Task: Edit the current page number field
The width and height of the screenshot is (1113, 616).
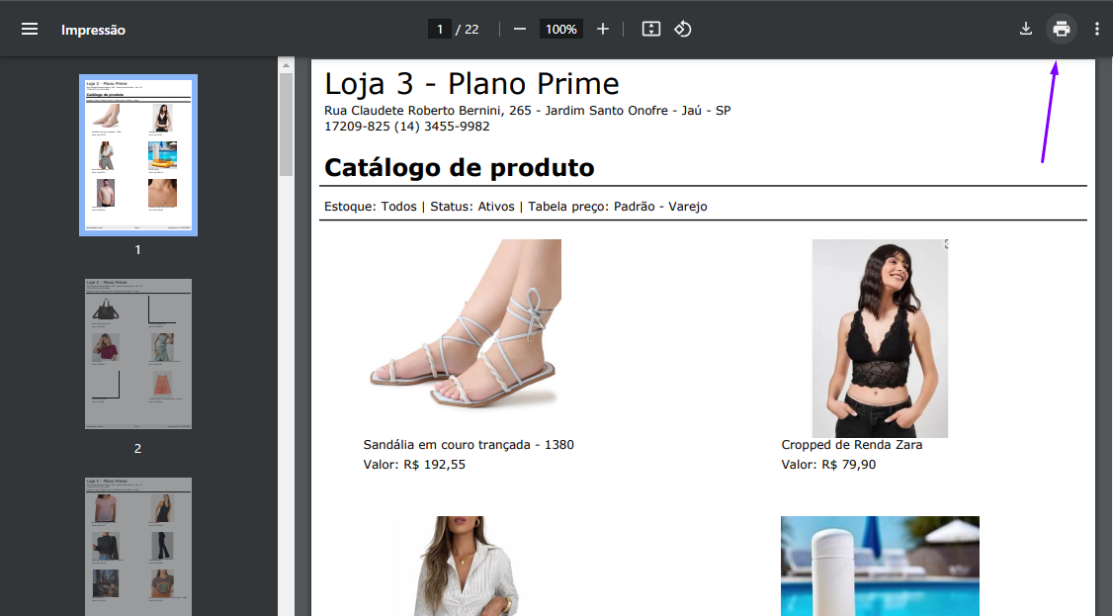Action: (440, 29)
